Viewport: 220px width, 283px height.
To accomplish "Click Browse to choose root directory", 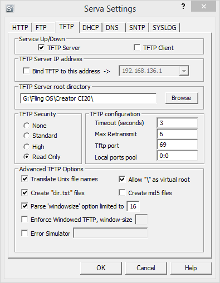I will pyautogui.click(x=182, y=98).
